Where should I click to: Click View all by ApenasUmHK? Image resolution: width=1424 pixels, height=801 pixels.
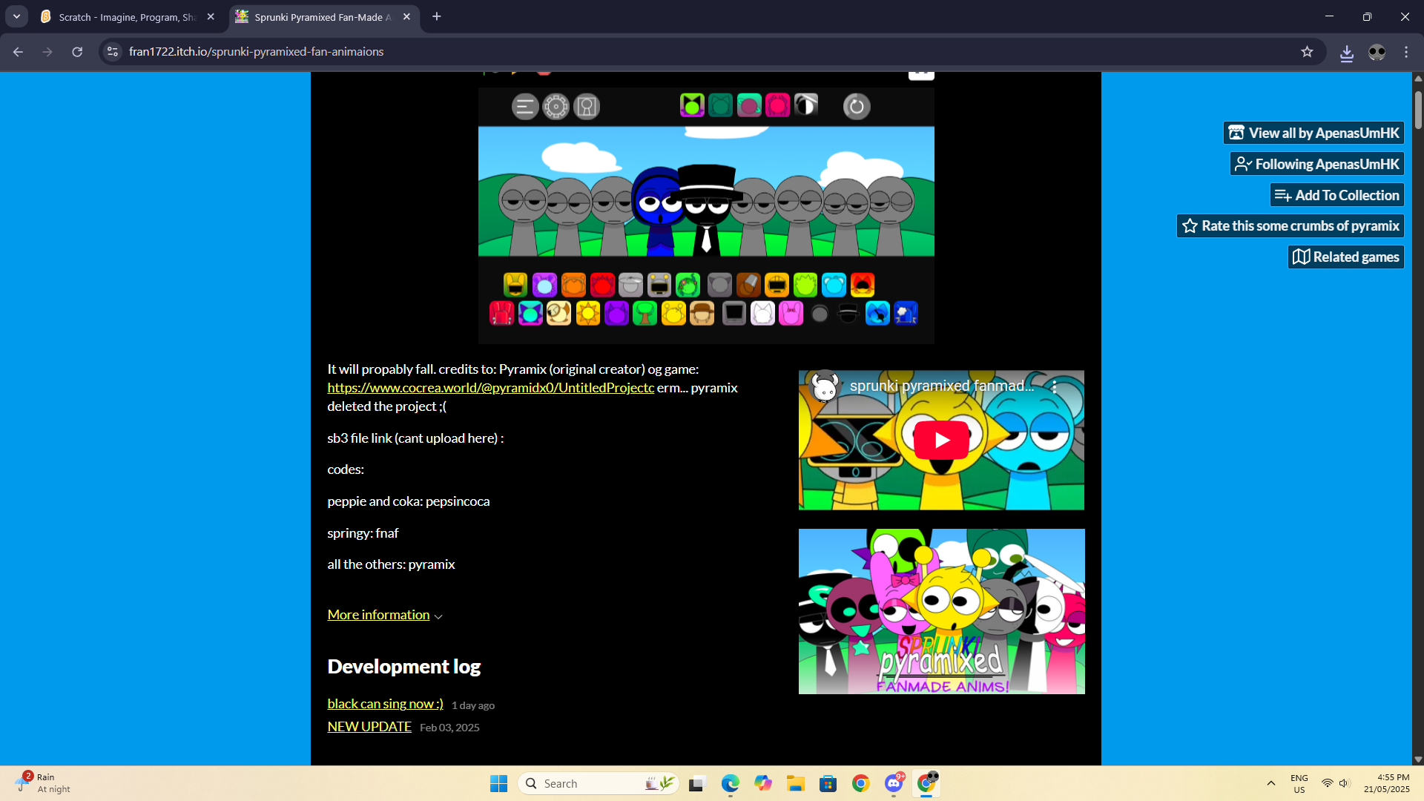click(x=1313, y=133)
